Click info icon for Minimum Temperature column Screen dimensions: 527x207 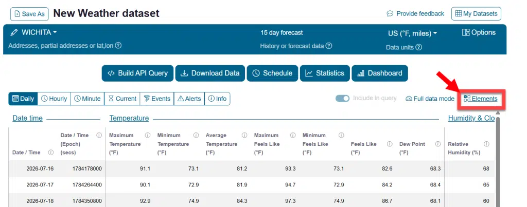196,135
